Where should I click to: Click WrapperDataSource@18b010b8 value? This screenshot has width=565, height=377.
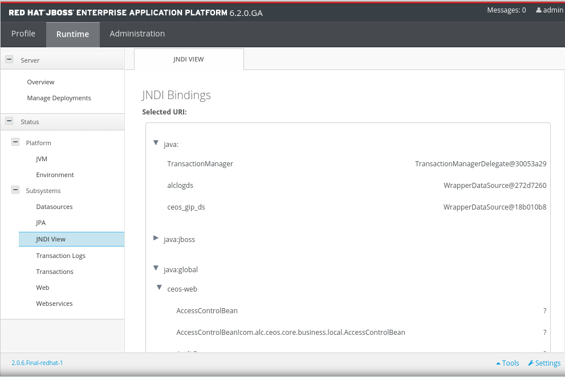pyautogui.click(x=495, y=207)
